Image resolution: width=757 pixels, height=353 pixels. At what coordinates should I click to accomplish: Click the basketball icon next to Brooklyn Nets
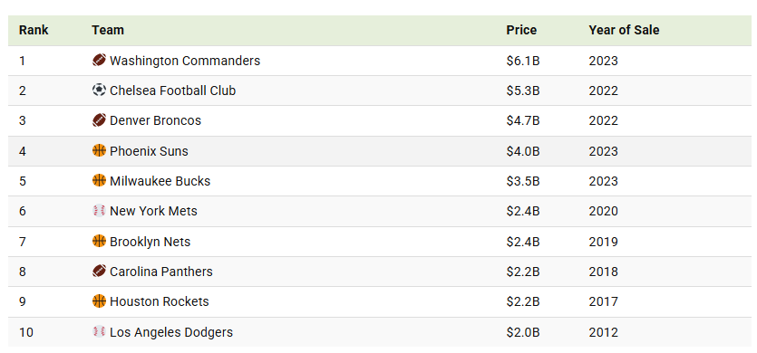[99, 241]
